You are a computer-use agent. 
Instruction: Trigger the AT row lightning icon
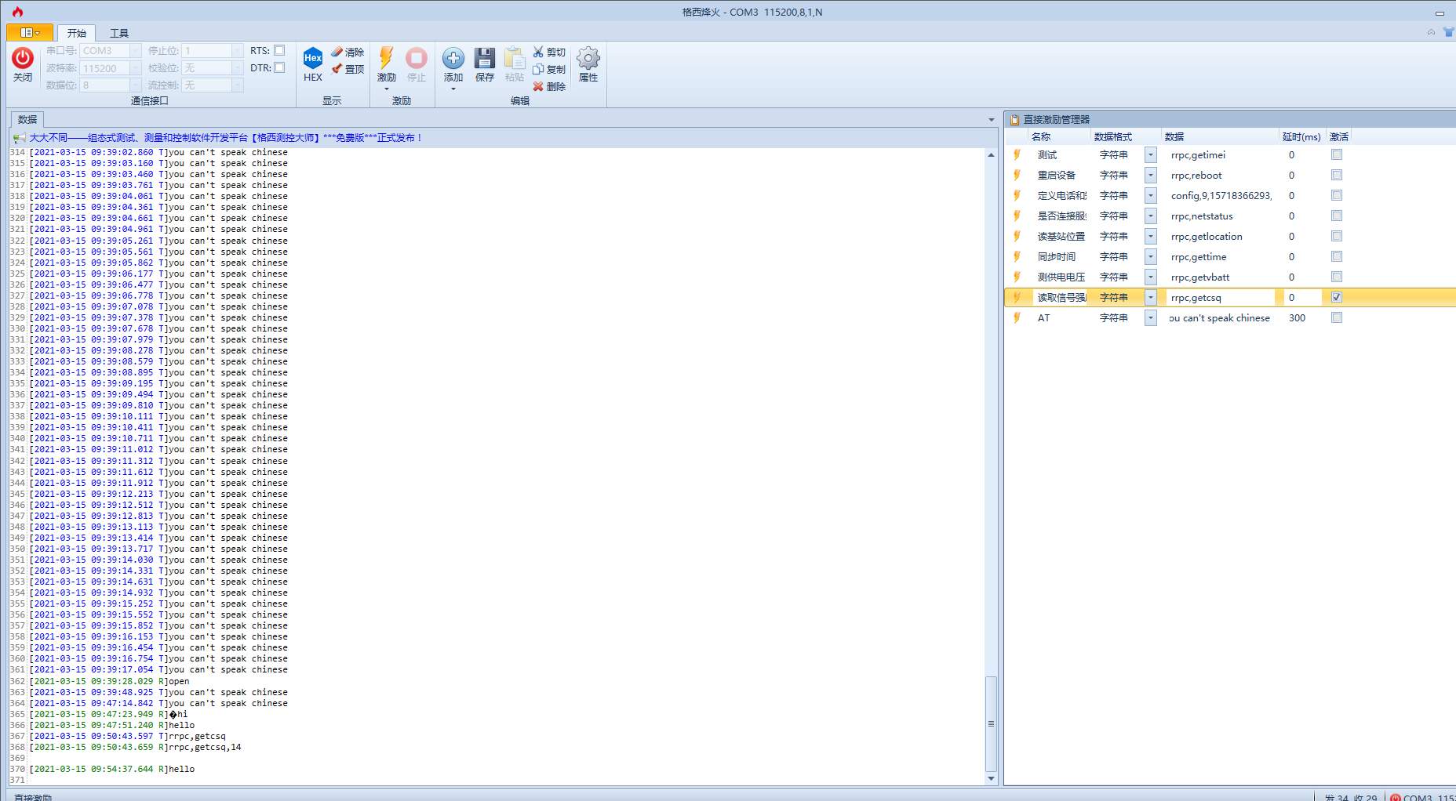[1017, 318]
